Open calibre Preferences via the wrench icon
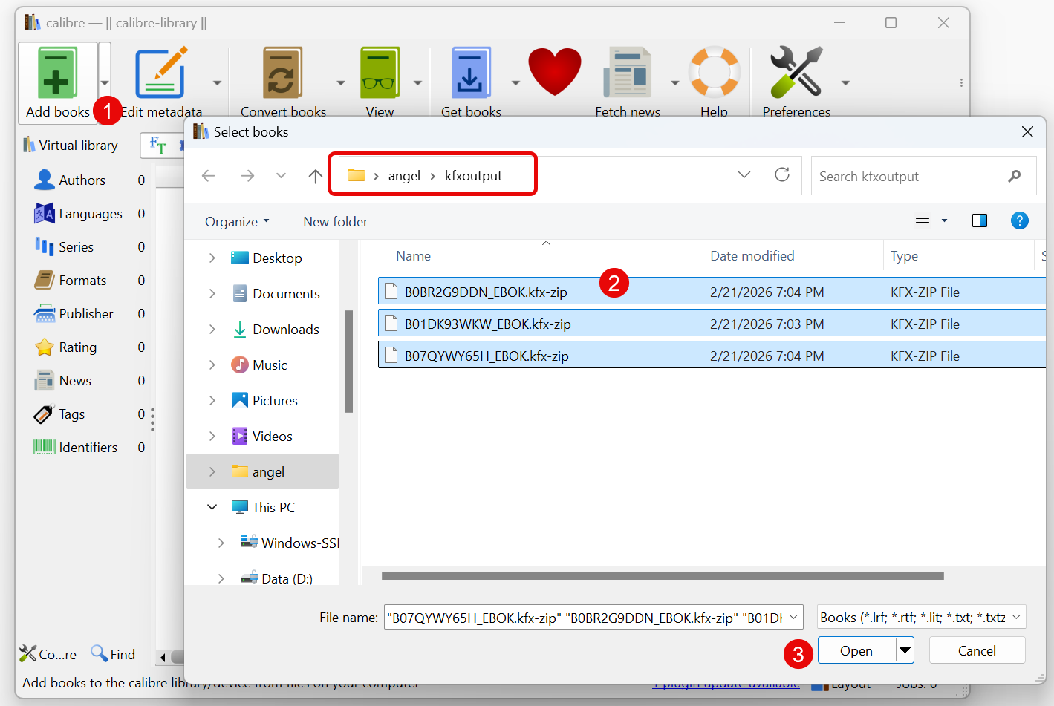This screenshot has height=706, width=1054. pos(796,72)
